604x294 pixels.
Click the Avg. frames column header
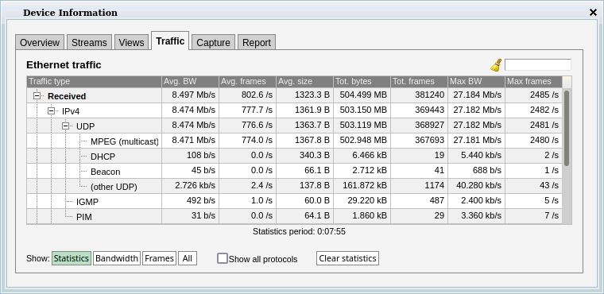[x=247, y=82]
